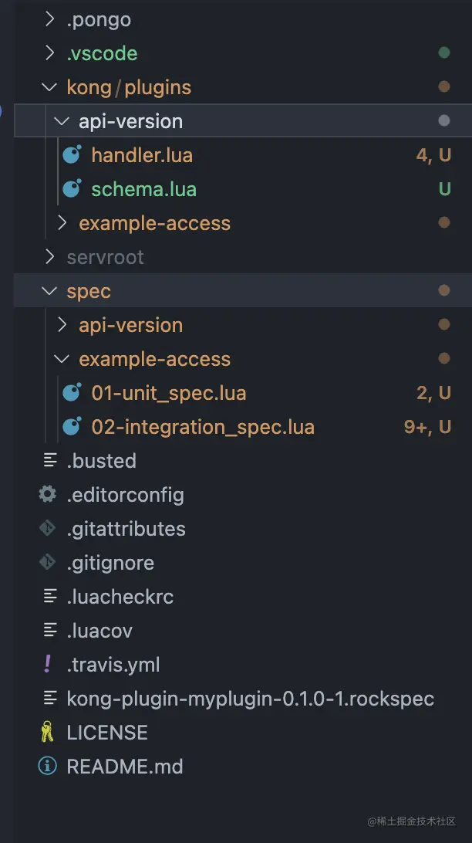Viewport: 472px width, 843px height.
Task: Click the green status dot for .vscode
Action: click(443, 53)
